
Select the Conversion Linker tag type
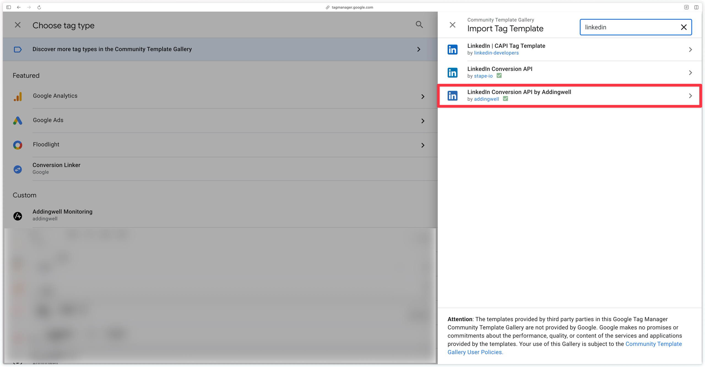click(x=220, y=169)
